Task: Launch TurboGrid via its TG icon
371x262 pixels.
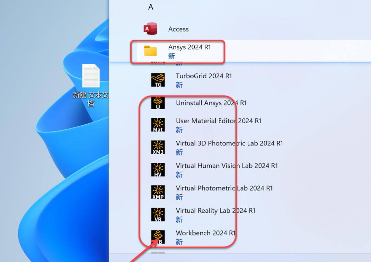Action: tap(158, 80)
